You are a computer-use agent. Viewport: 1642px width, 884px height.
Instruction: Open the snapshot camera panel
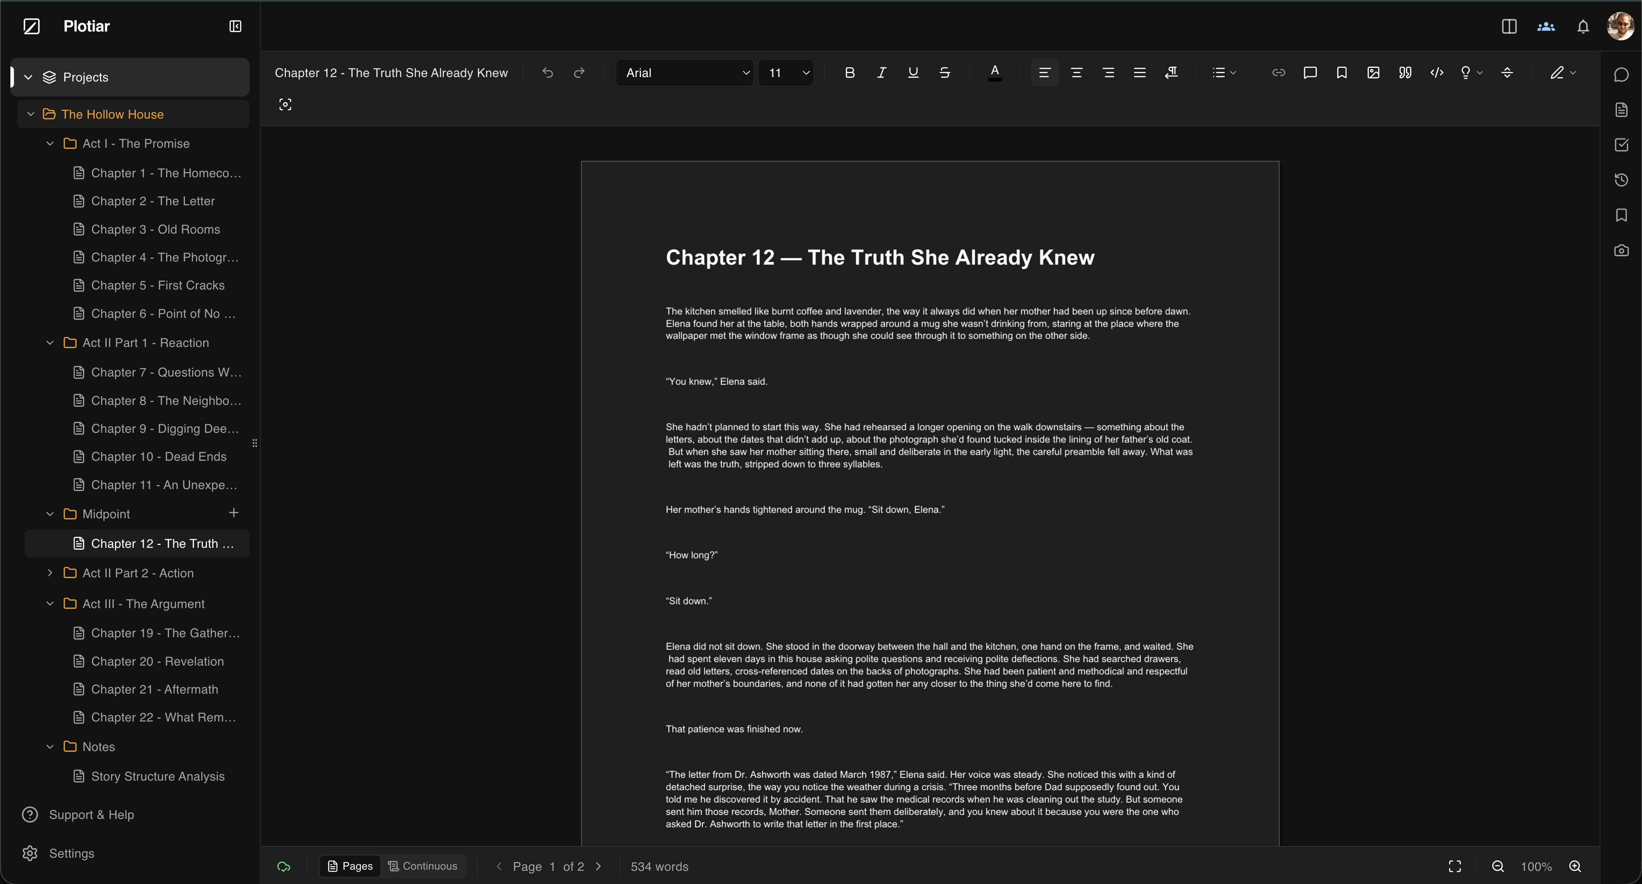click(1621, 250)
